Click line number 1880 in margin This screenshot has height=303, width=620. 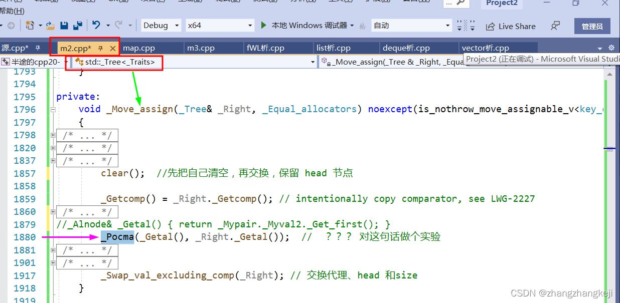click(x=25, y=237)
